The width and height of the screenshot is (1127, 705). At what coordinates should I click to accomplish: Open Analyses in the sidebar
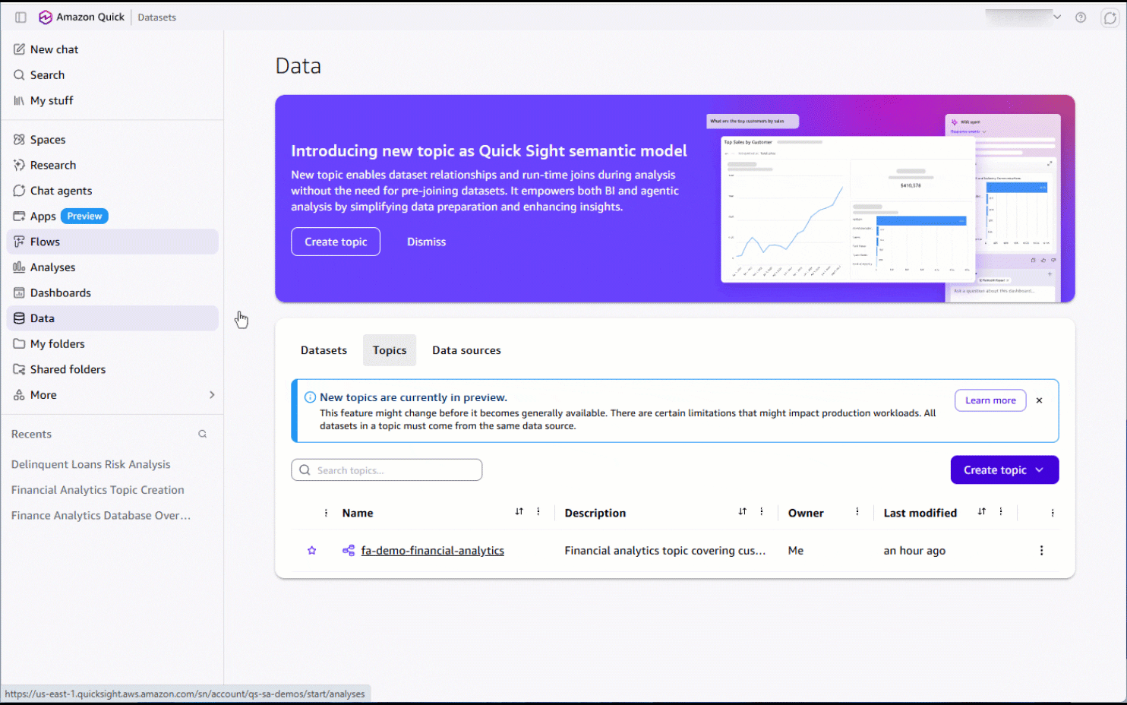pos(112,267)
